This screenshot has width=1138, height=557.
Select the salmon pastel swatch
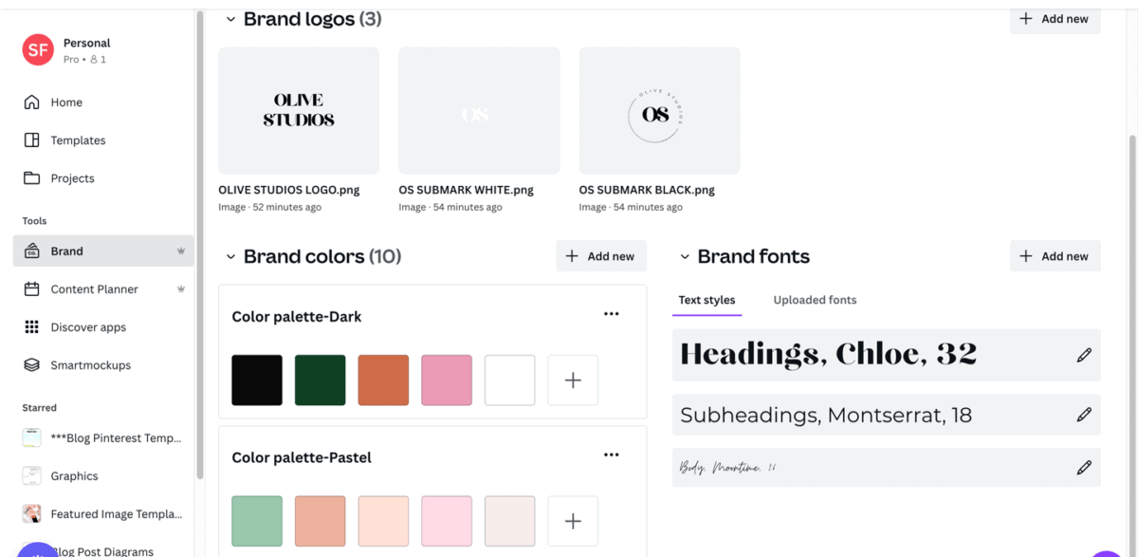[x=320, y=521]
